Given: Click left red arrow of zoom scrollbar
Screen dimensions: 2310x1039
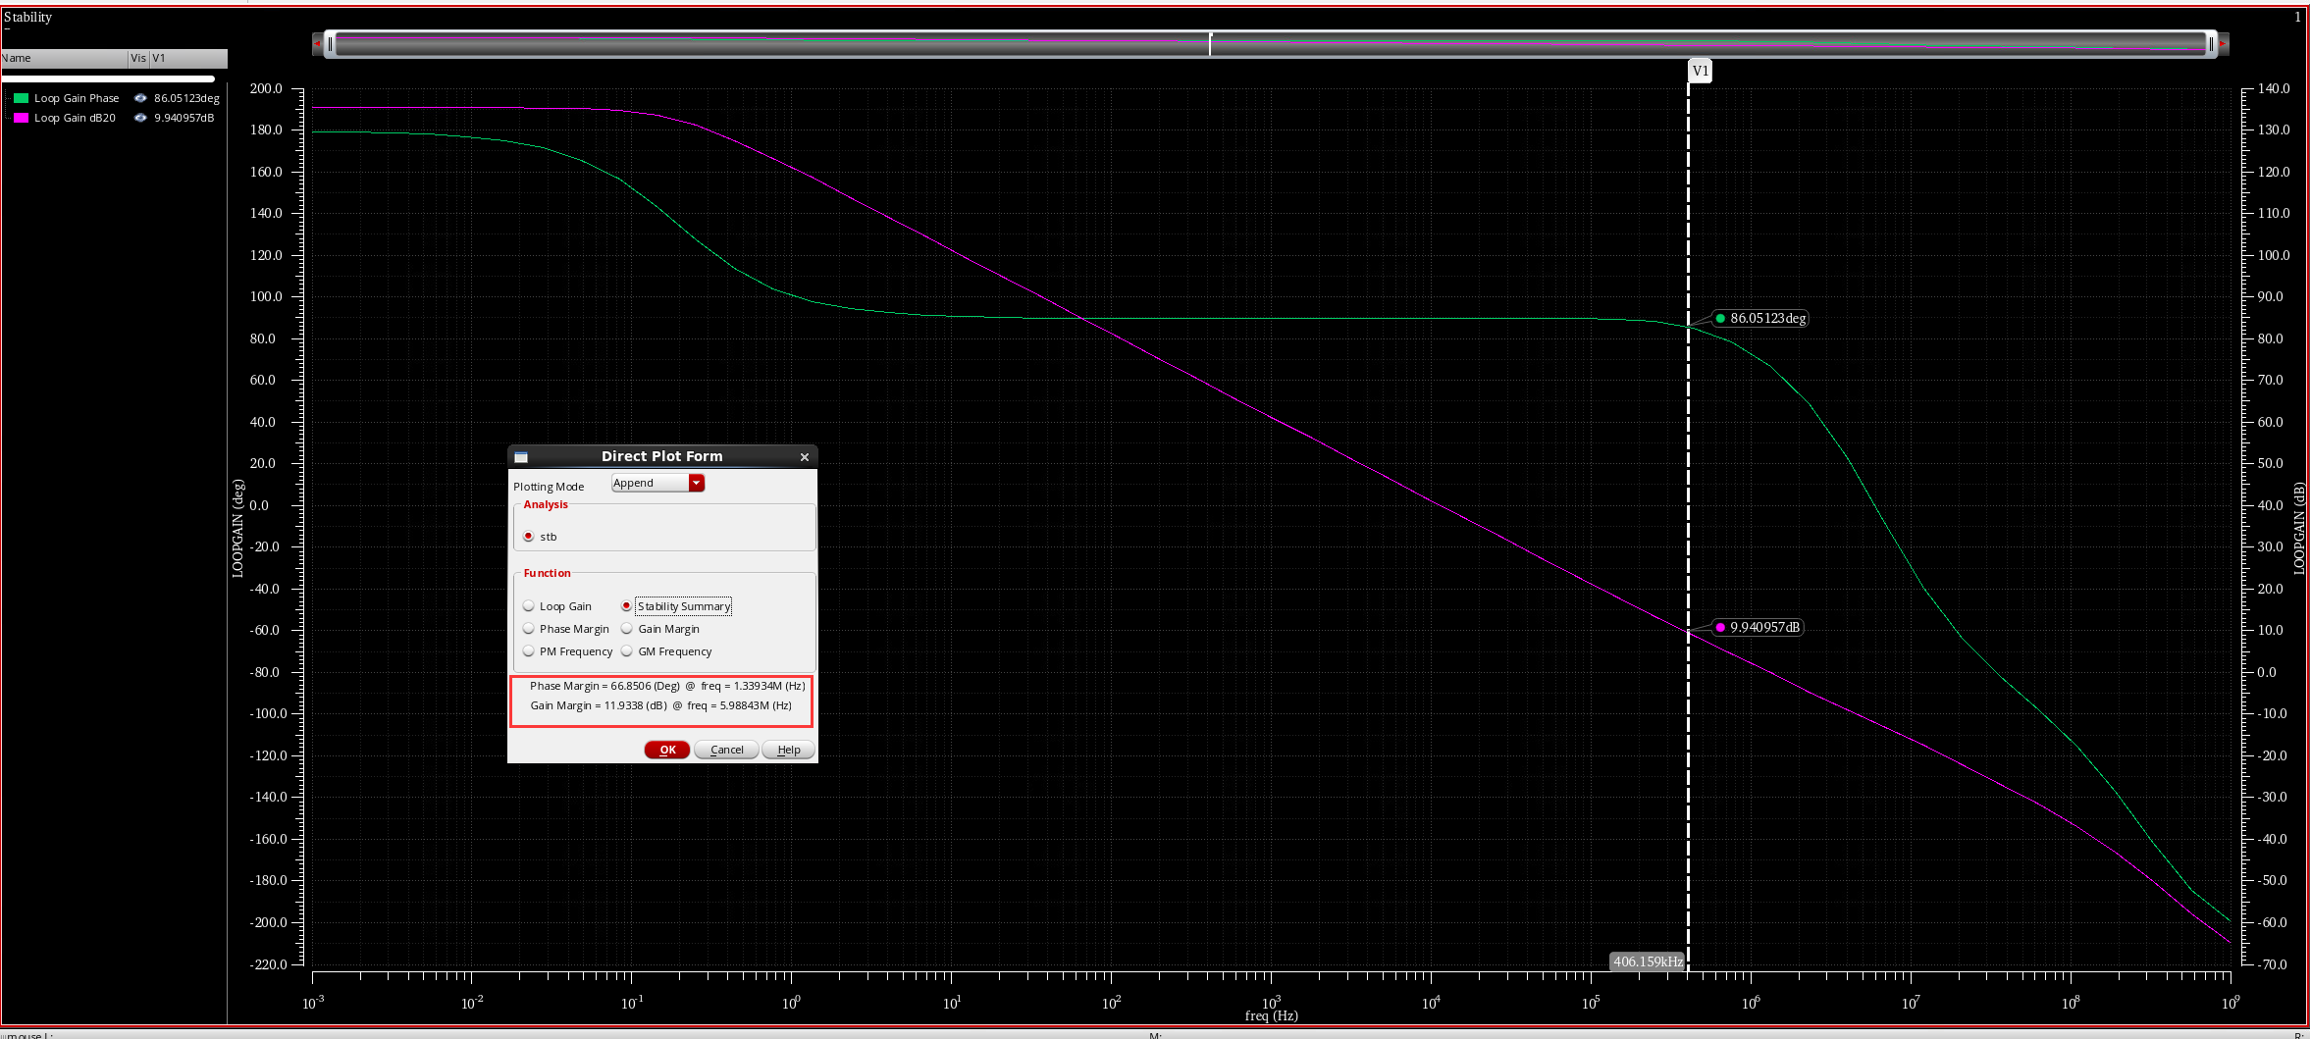Looking at the screenshot, I should click(317, 43).
